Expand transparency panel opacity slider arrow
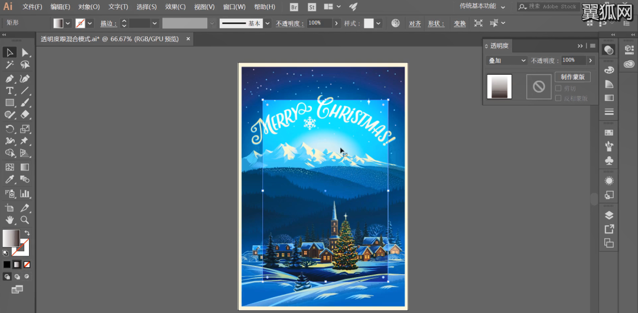 click(x=590, y=61)
